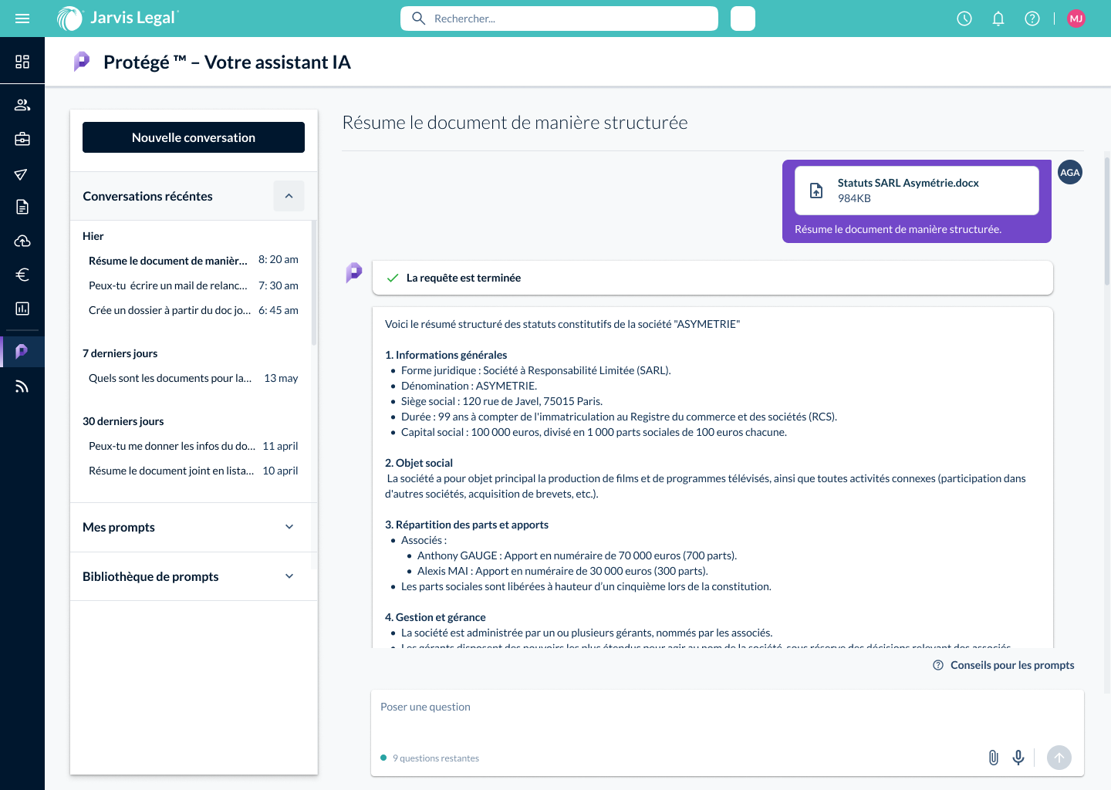Toggle the sidebar with the hamburger menu
The width and height of the screenshot is (1111, 790).
[22, 18]
